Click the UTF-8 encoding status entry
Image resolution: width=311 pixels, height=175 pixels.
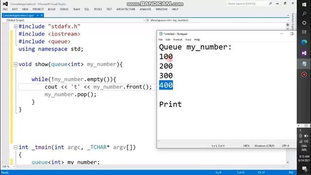(x=285, y=146)
